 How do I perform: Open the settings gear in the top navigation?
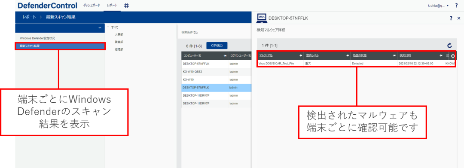[126, 6]
